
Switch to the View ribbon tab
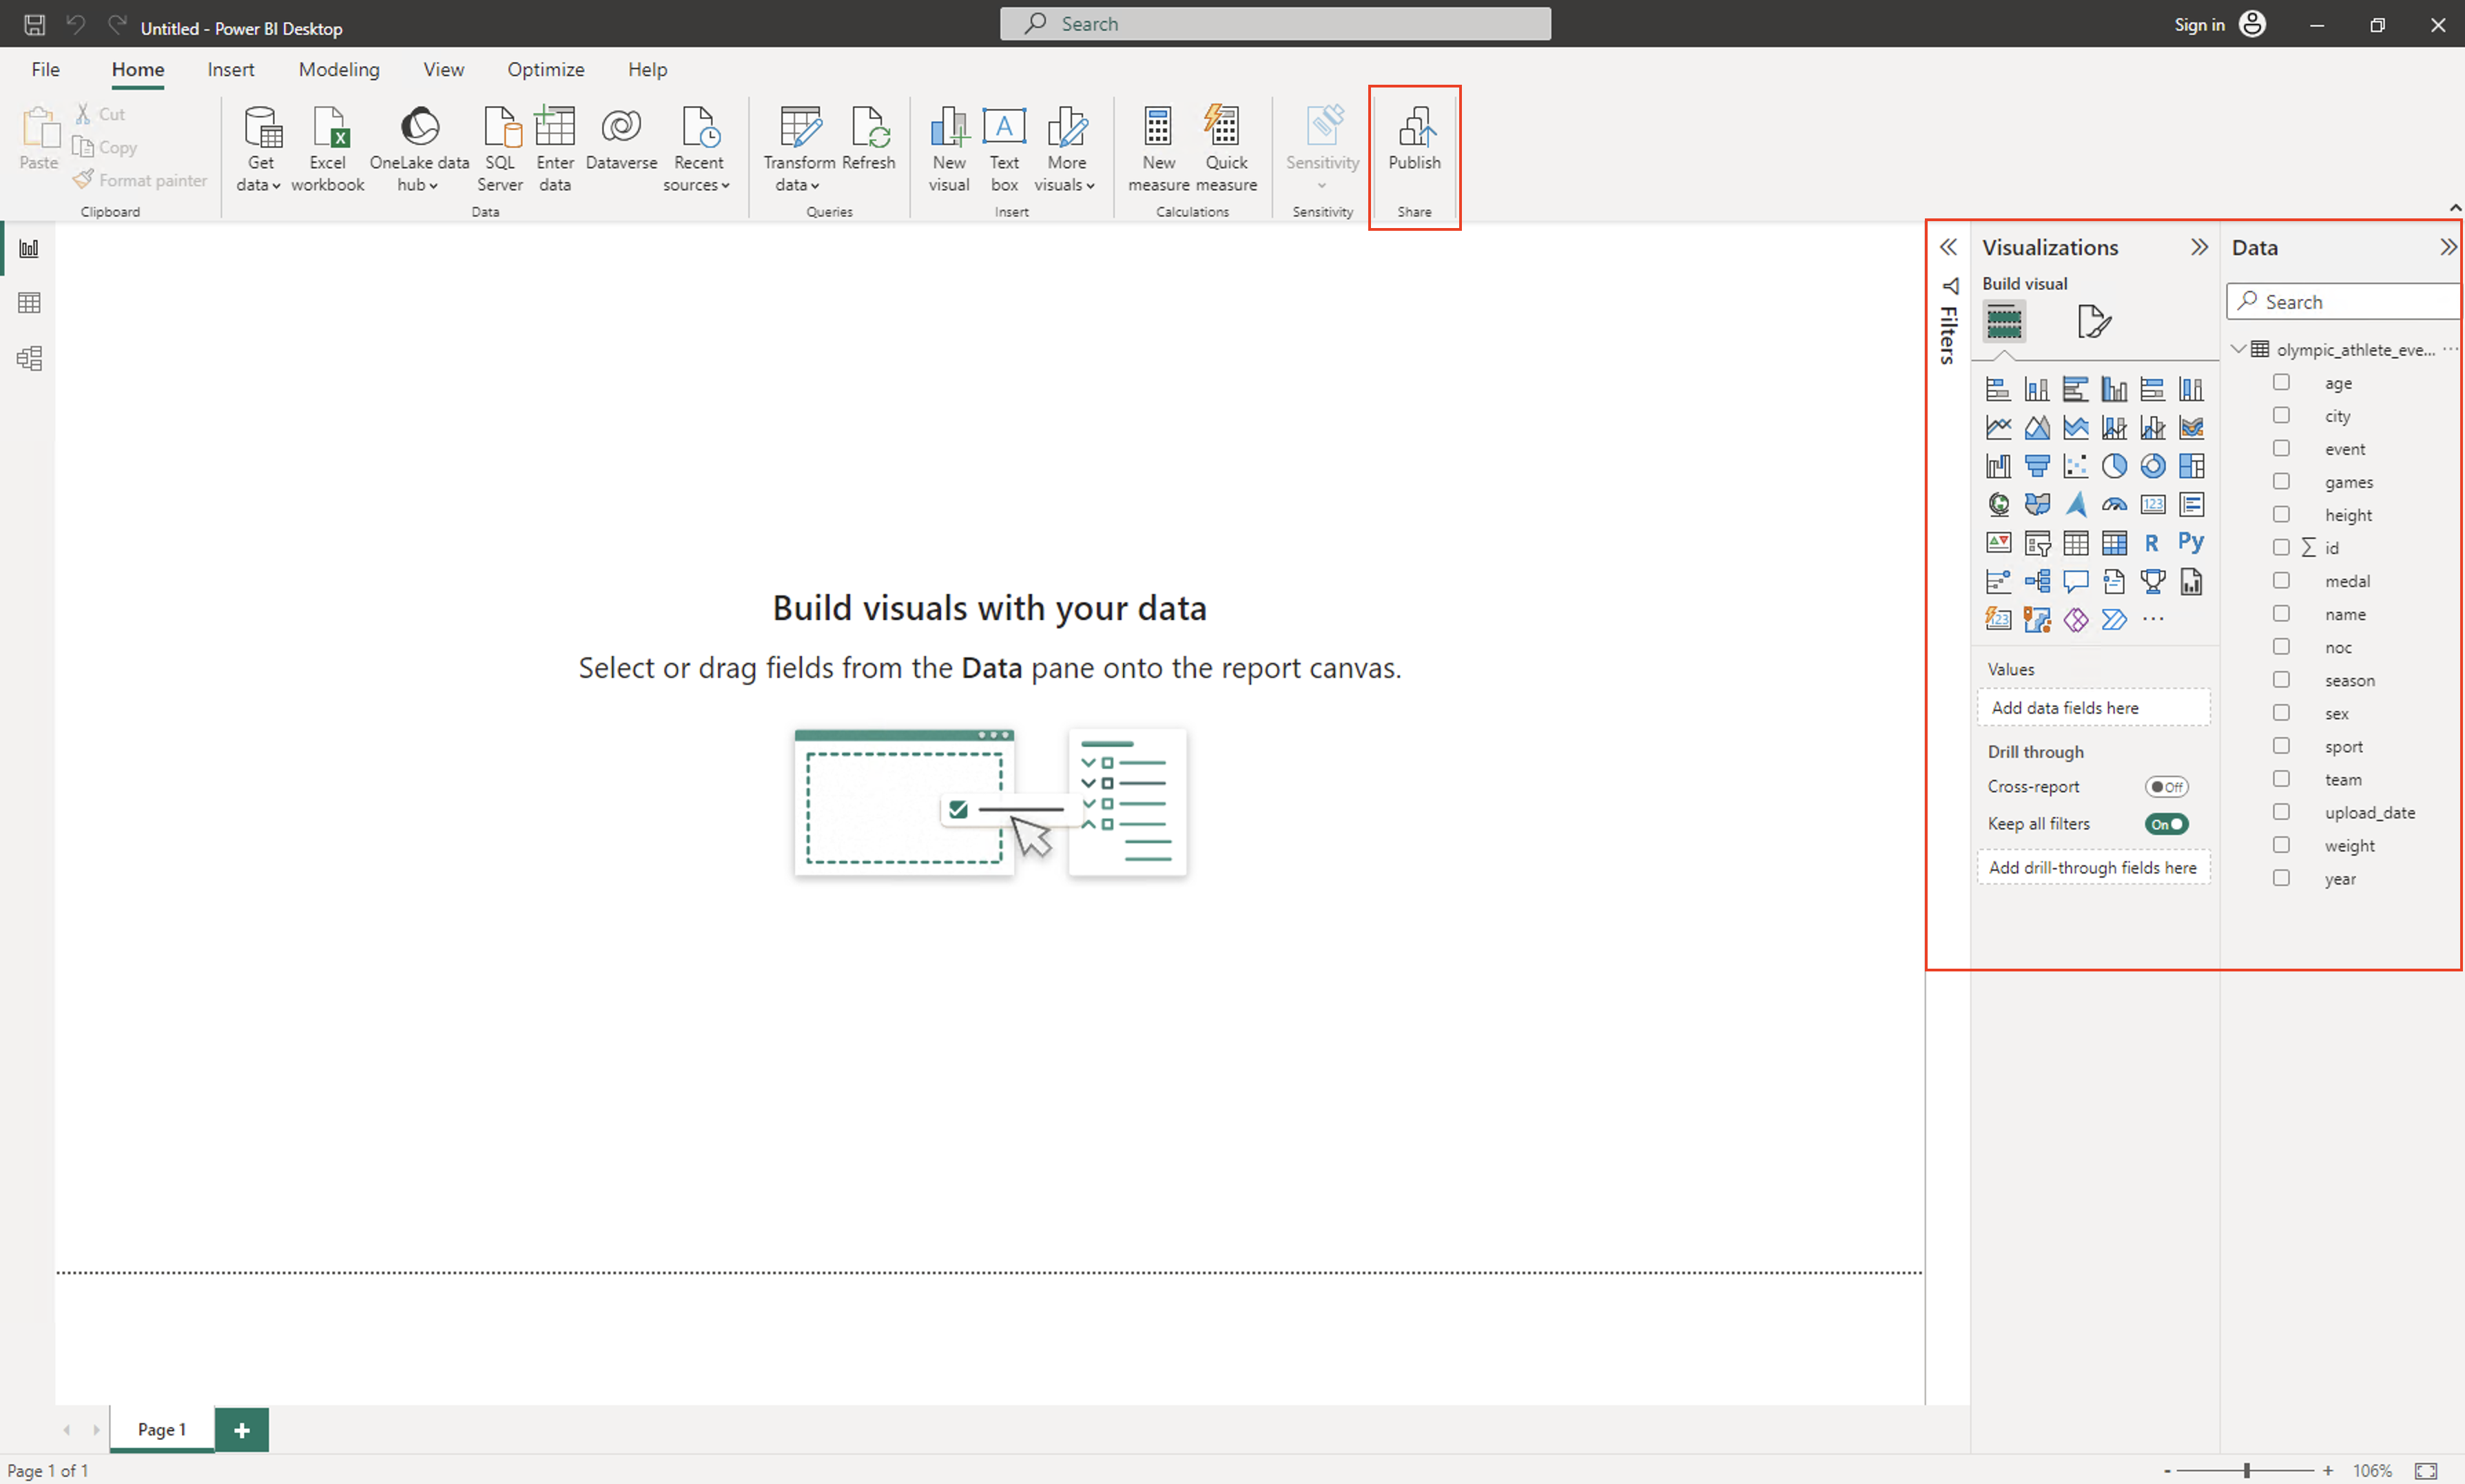(x=443, y=69)
